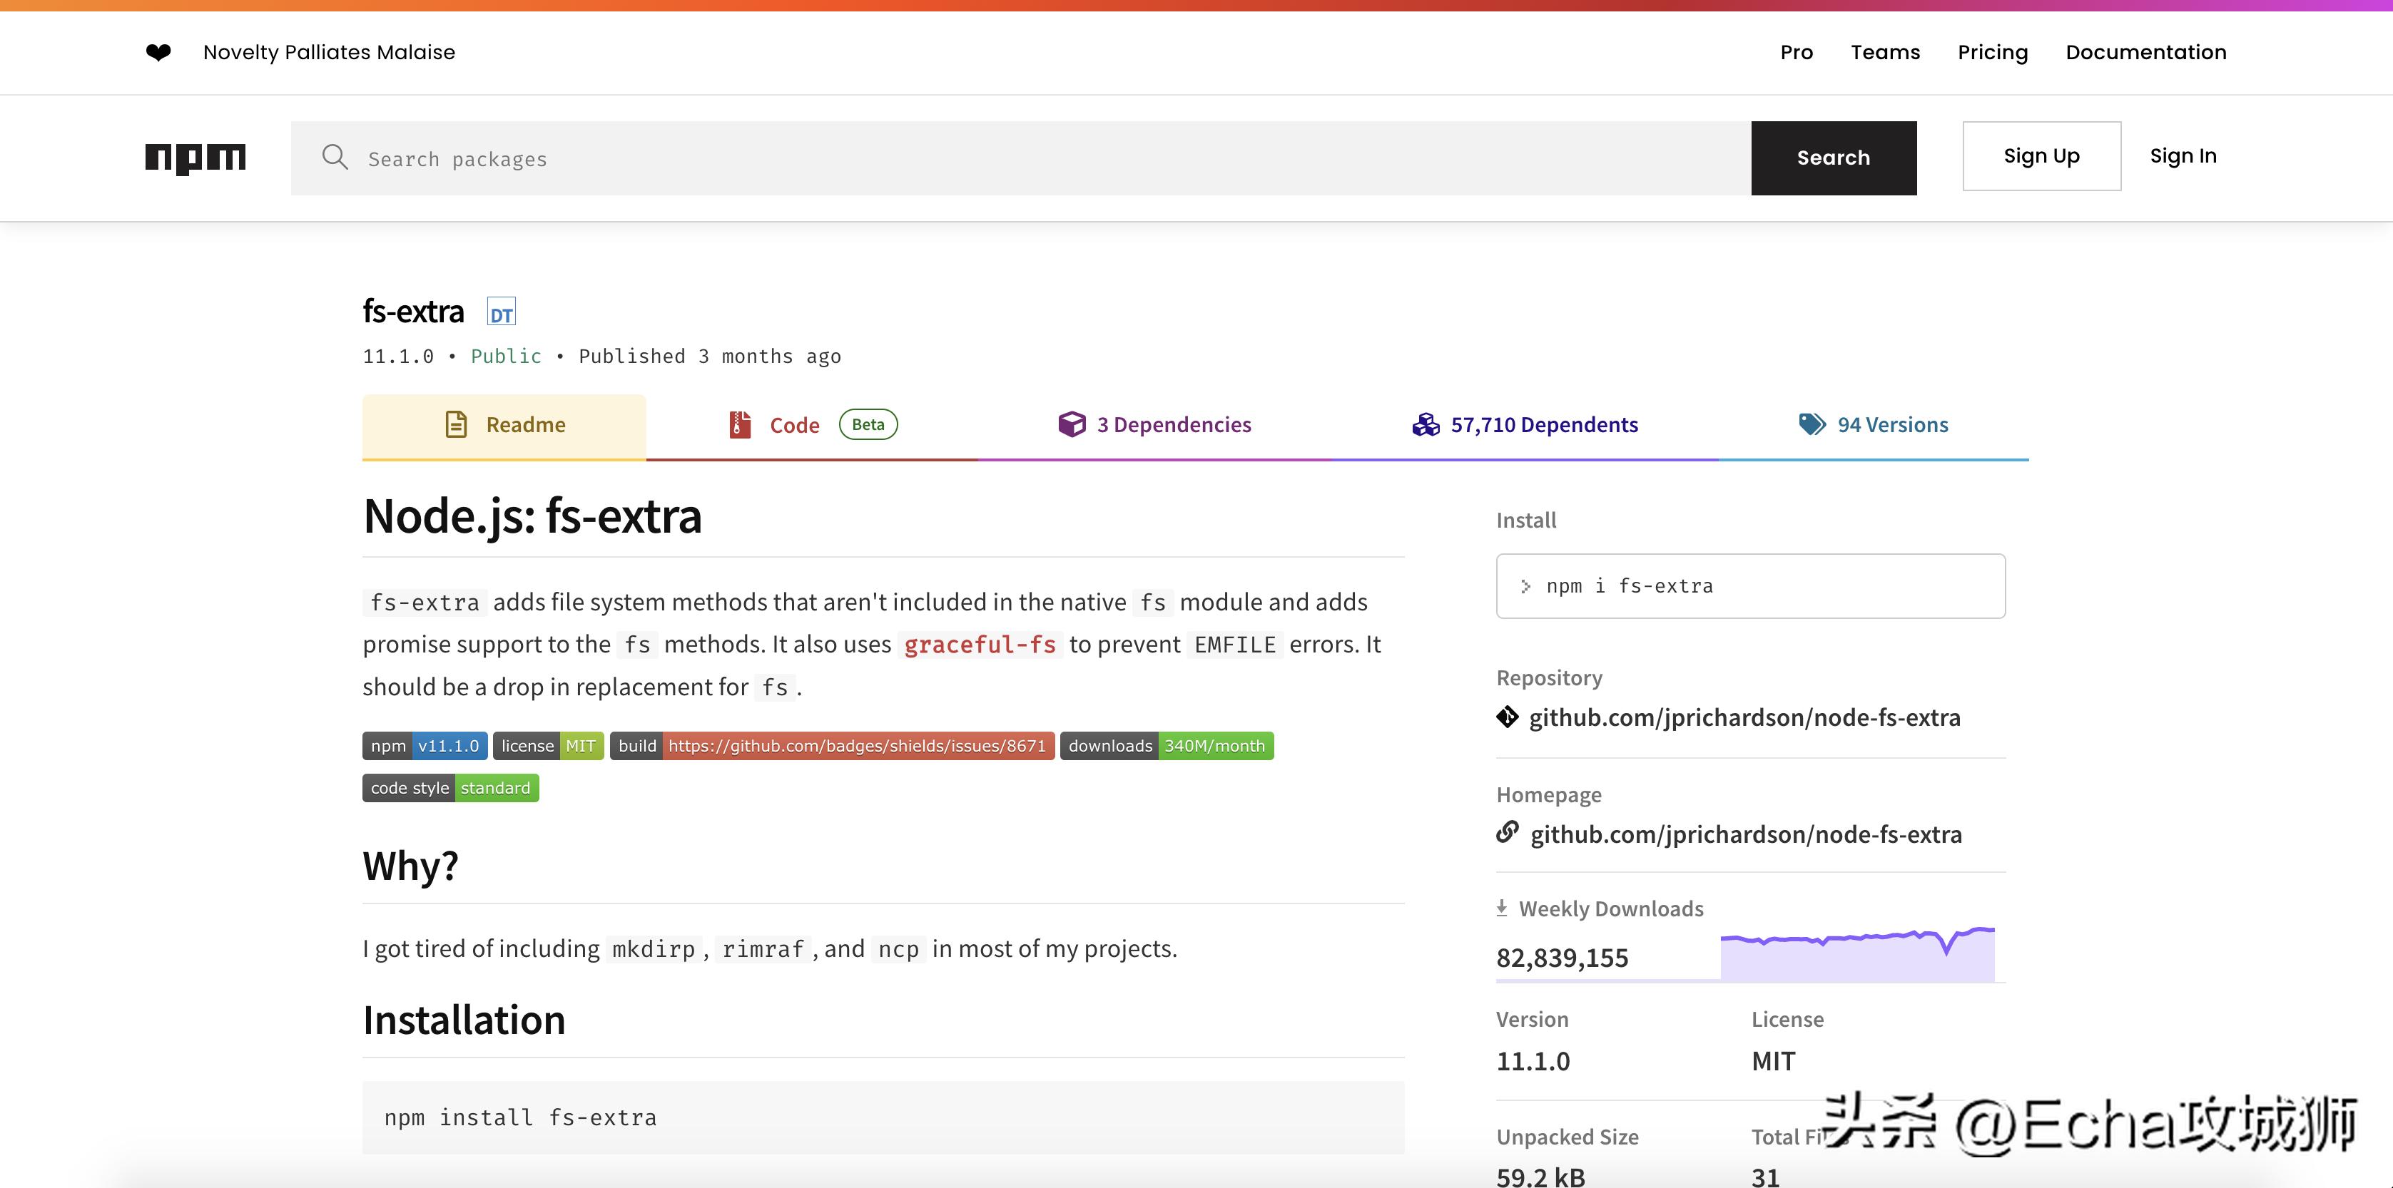Open the Readme tab

[x=504, y=425]
